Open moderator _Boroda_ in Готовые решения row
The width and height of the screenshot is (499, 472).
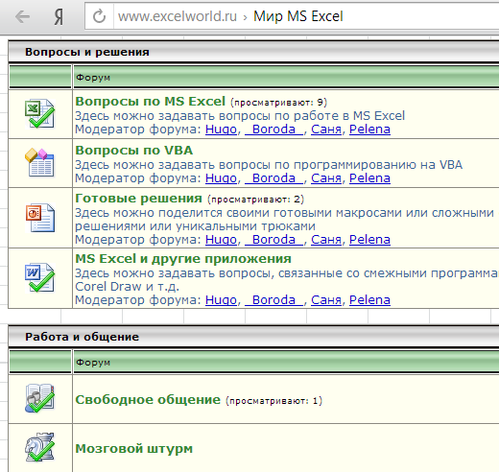point(273,240)
